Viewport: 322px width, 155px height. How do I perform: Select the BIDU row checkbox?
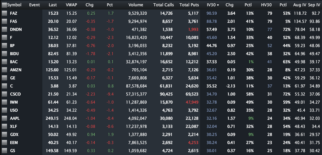(4, 54)
